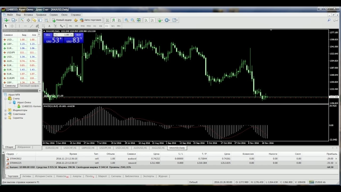341x192 pixels.
Task: Open the Графики menu
Action: tap(41, 15)
